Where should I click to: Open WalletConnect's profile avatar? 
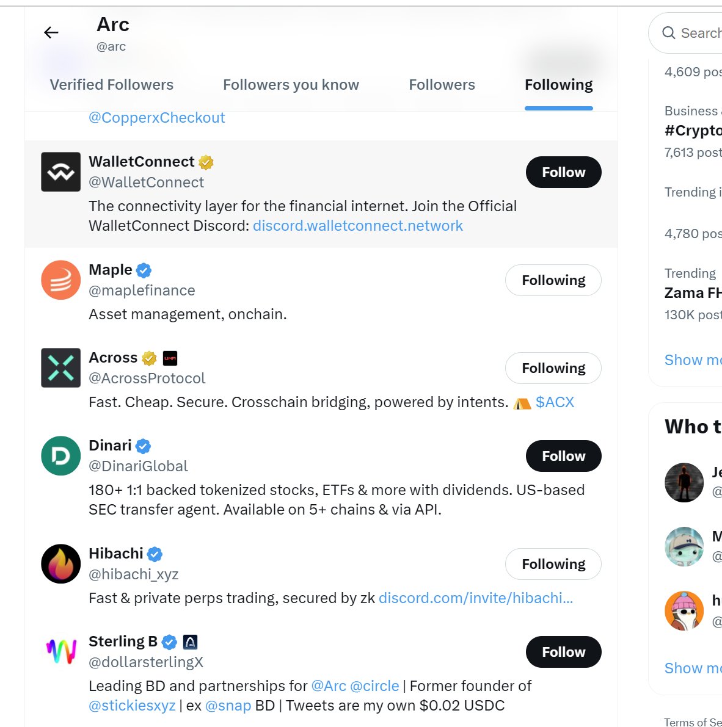pos(60,172)
